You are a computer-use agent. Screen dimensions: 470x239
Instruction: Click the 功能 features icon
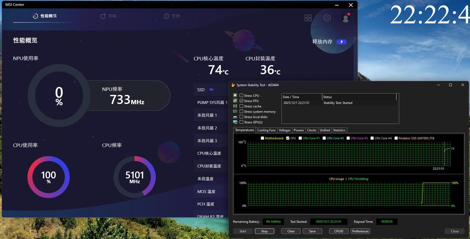[x=103, y=16]
